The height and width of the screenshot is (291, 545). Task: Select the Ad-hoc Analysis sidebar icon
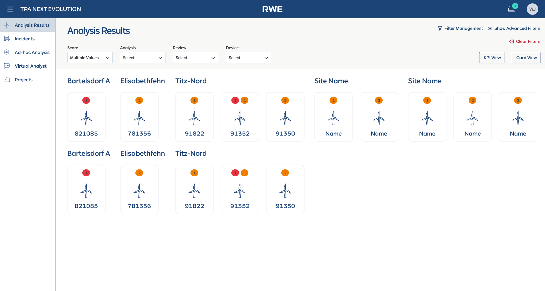coord(7,52)
